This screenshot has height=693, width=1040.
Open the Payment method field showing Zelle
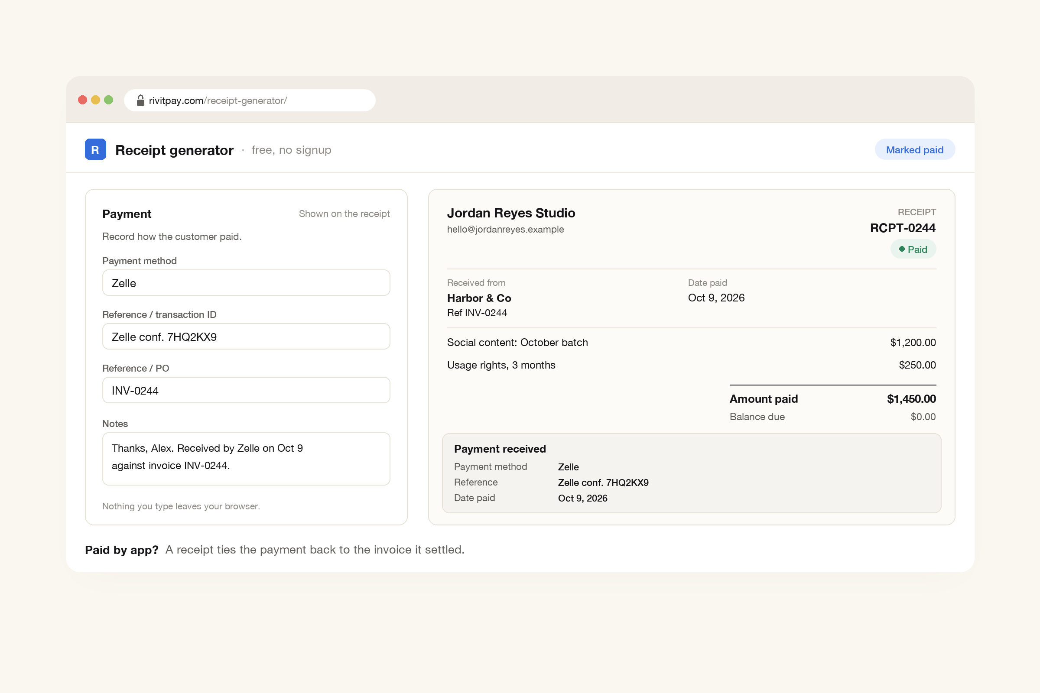click(x=246, y=283)
